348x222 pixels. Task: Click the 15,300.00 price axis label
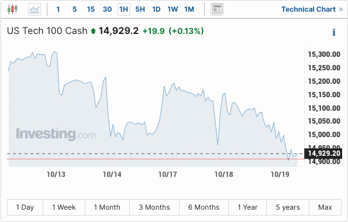click(324, 54)
